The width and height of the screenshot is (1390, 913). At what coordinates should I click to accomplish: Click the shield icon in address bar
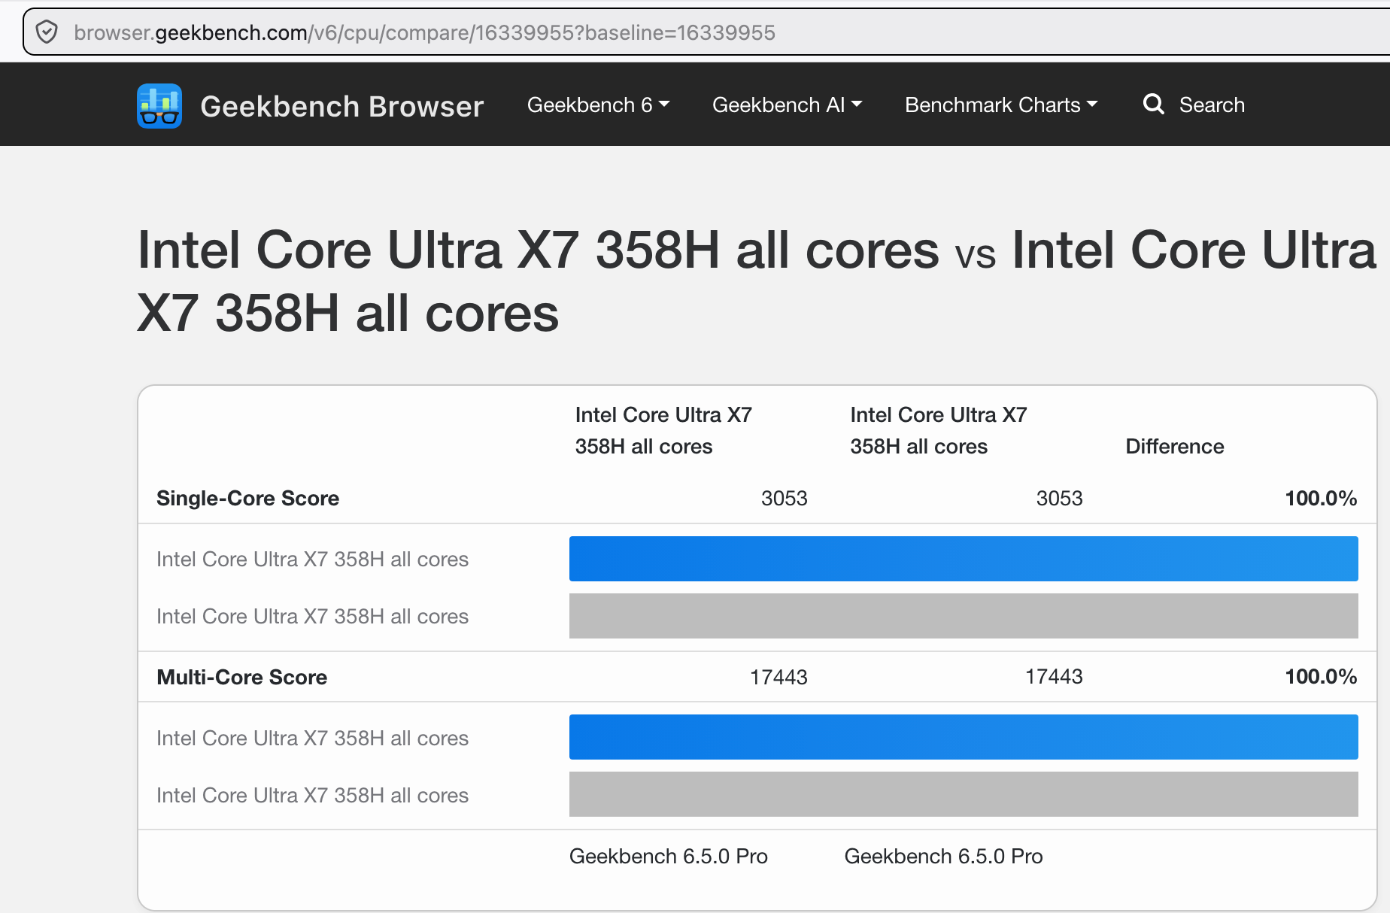(x=47, y=32)
